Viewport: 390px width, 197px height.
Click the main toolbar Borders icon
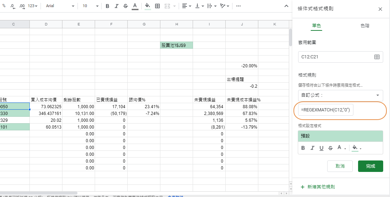(157, 6)
